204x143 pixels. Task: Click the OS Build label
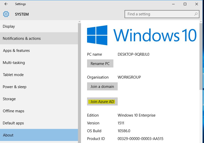coord(94,131)
